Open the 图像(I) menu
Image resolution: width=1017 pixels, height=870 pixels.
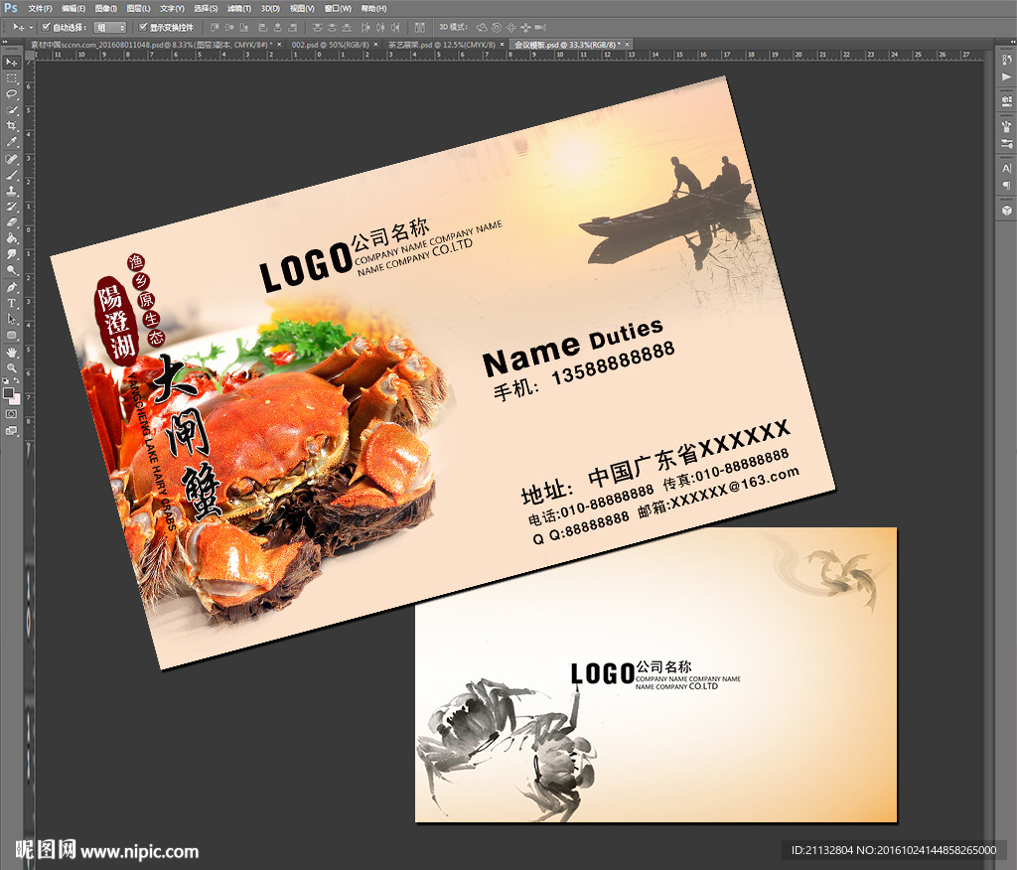105,8
